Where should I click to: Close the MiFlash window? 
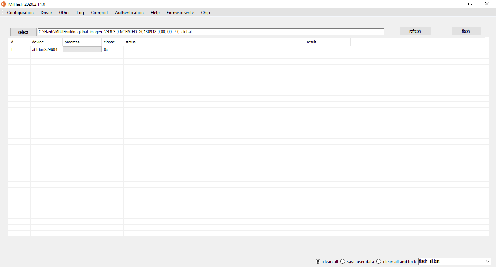(x=487, y=4)
